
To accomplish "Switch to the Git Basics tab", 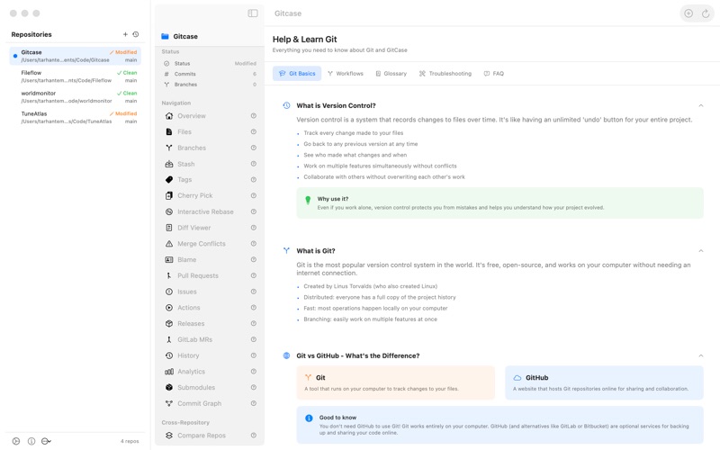I will coord(297,74).
